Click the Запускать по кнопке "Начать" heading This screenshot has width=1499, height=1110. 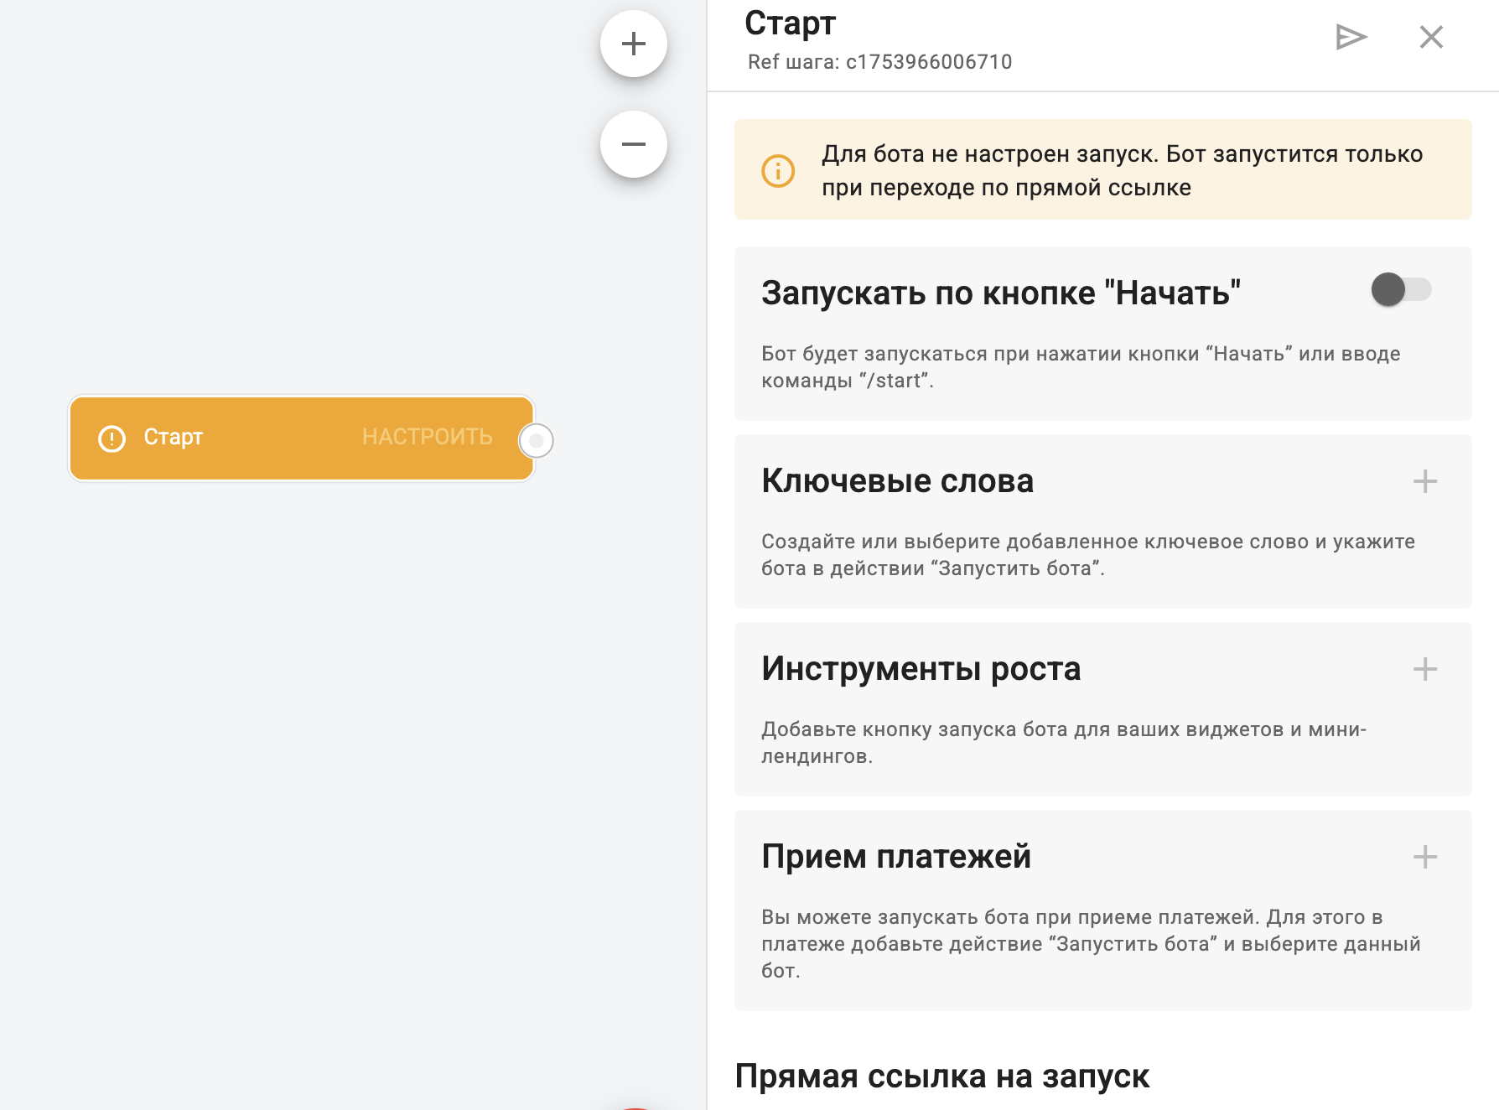1000,293
